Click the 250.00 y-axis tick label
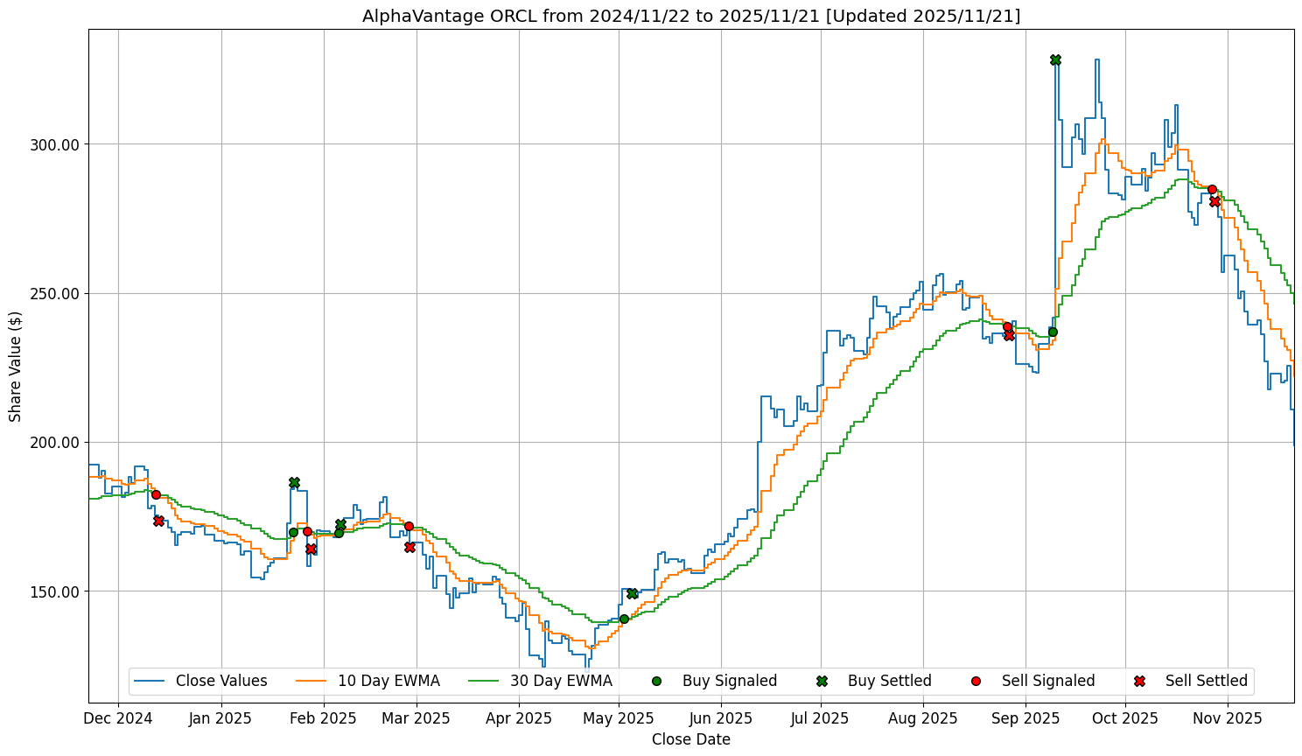The image size is (1302, 756). 56,293
